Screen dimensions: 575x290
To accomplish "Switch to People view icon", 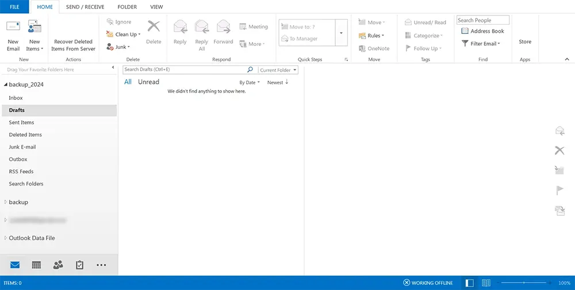I will click(x=58, y=265).
